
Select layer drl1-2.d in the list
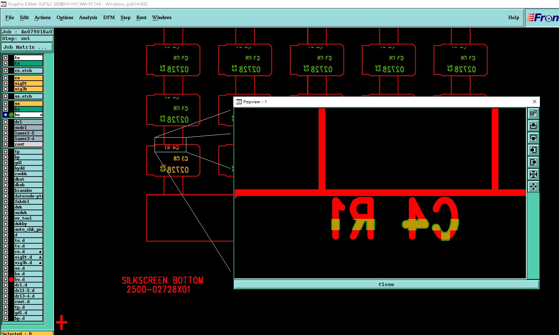[28, 291]
